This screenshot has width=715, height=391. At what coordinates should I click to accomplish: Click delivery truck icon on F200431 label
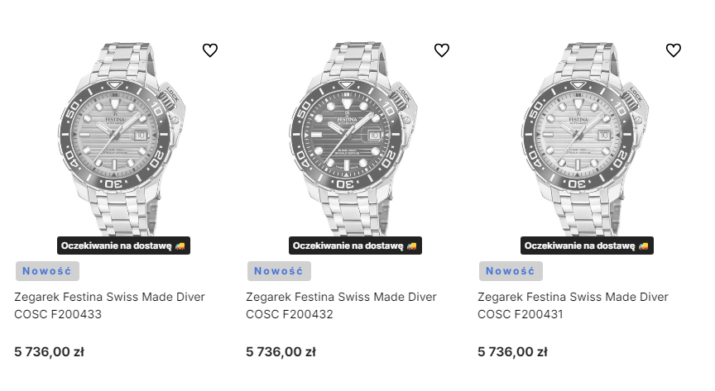tap(643, 246)
